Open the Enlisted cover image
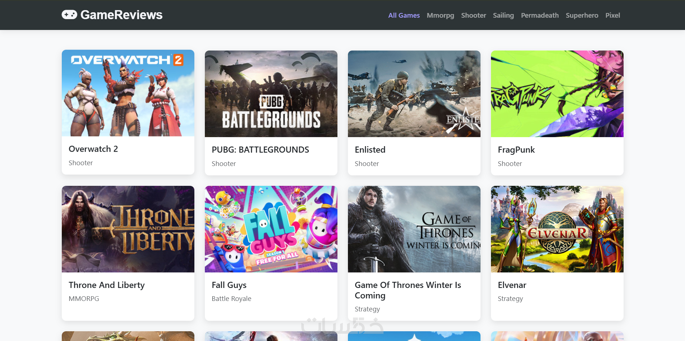This screenshot has height=341, width=685. (414, 94)
